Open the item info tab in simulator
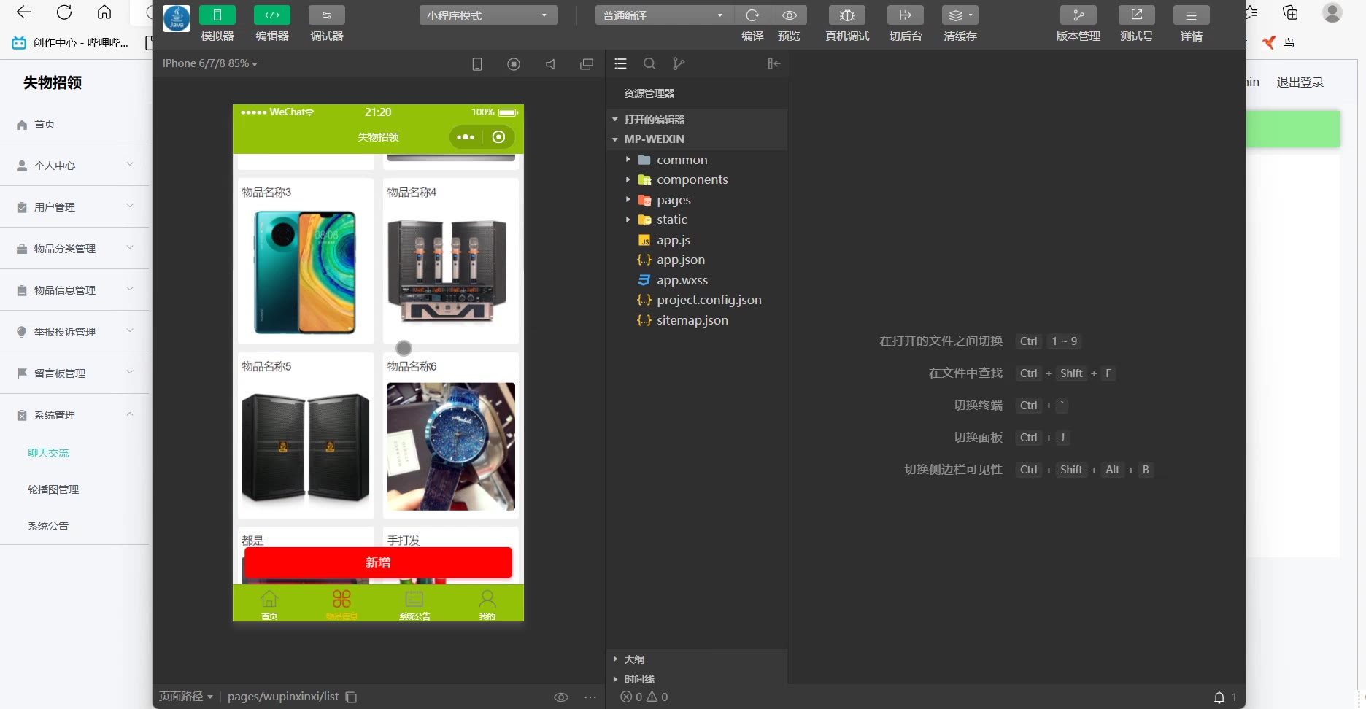The image size is (1366, 709). pyautogui.click(x=341, y=605)
